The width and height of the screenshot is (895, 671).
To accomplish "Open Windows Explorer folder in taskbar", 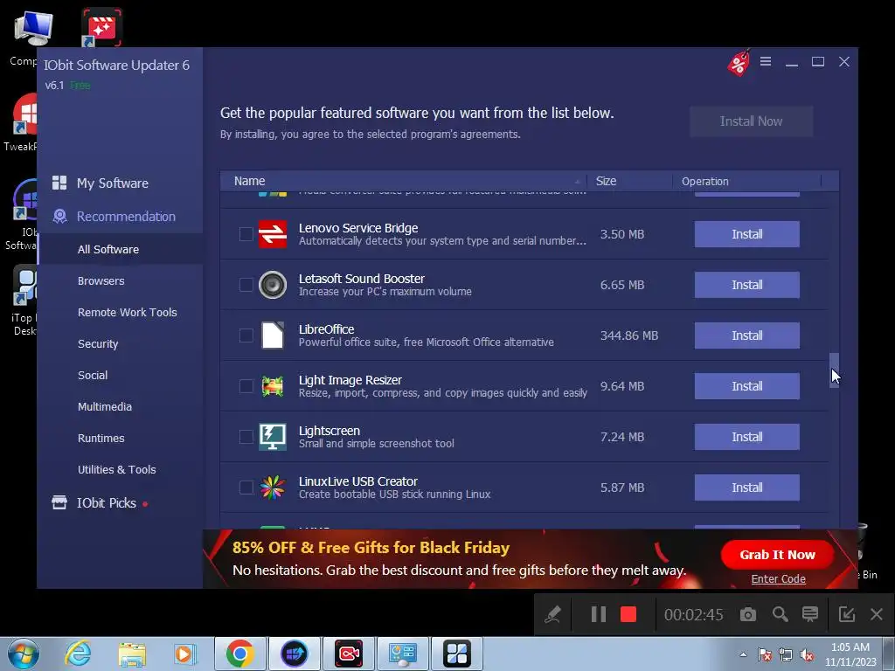I will tap(132, 654).
